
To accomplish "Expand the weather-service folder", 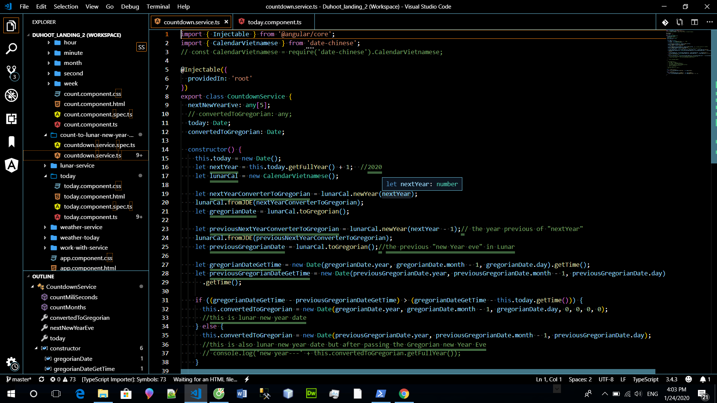I will click(81, 227).
